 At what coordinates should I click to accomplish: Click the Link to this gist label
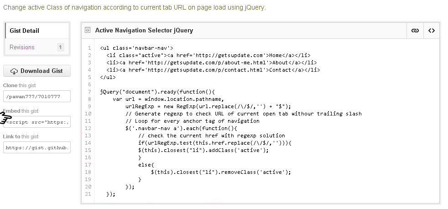[21, 136]
